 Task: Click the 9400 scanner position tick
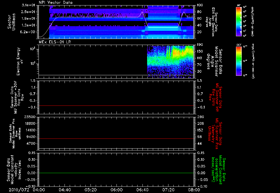[x=31, y=137]
